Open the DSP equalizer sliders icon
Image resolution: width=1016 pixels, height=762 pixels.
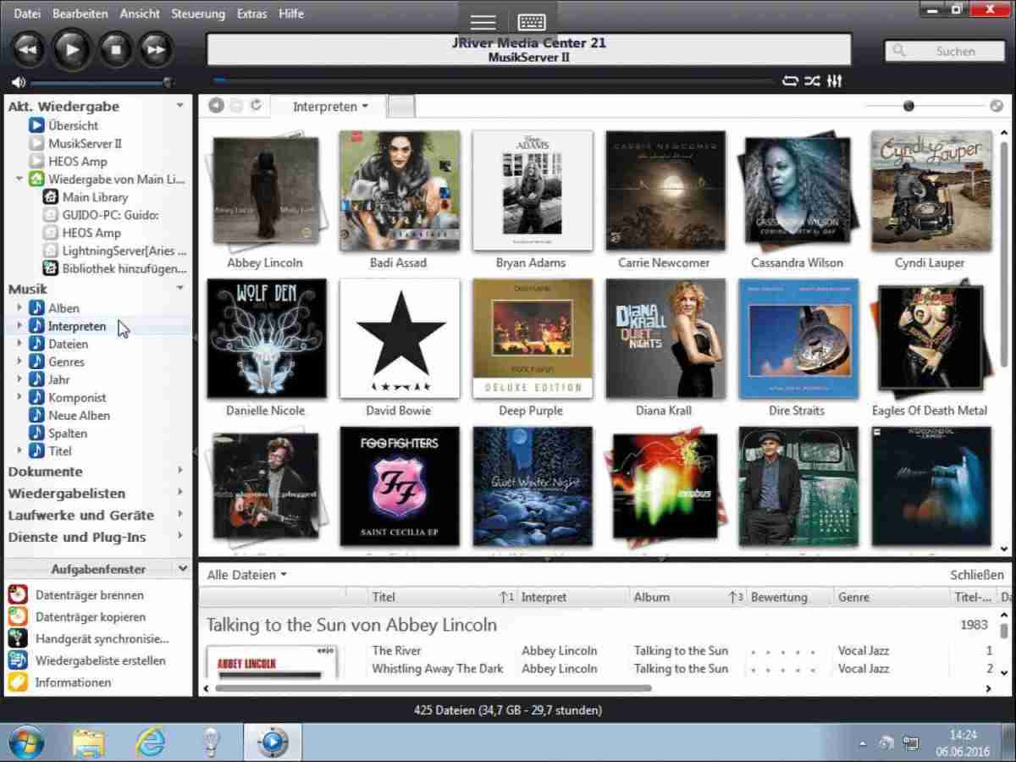(x=835, y=81)
